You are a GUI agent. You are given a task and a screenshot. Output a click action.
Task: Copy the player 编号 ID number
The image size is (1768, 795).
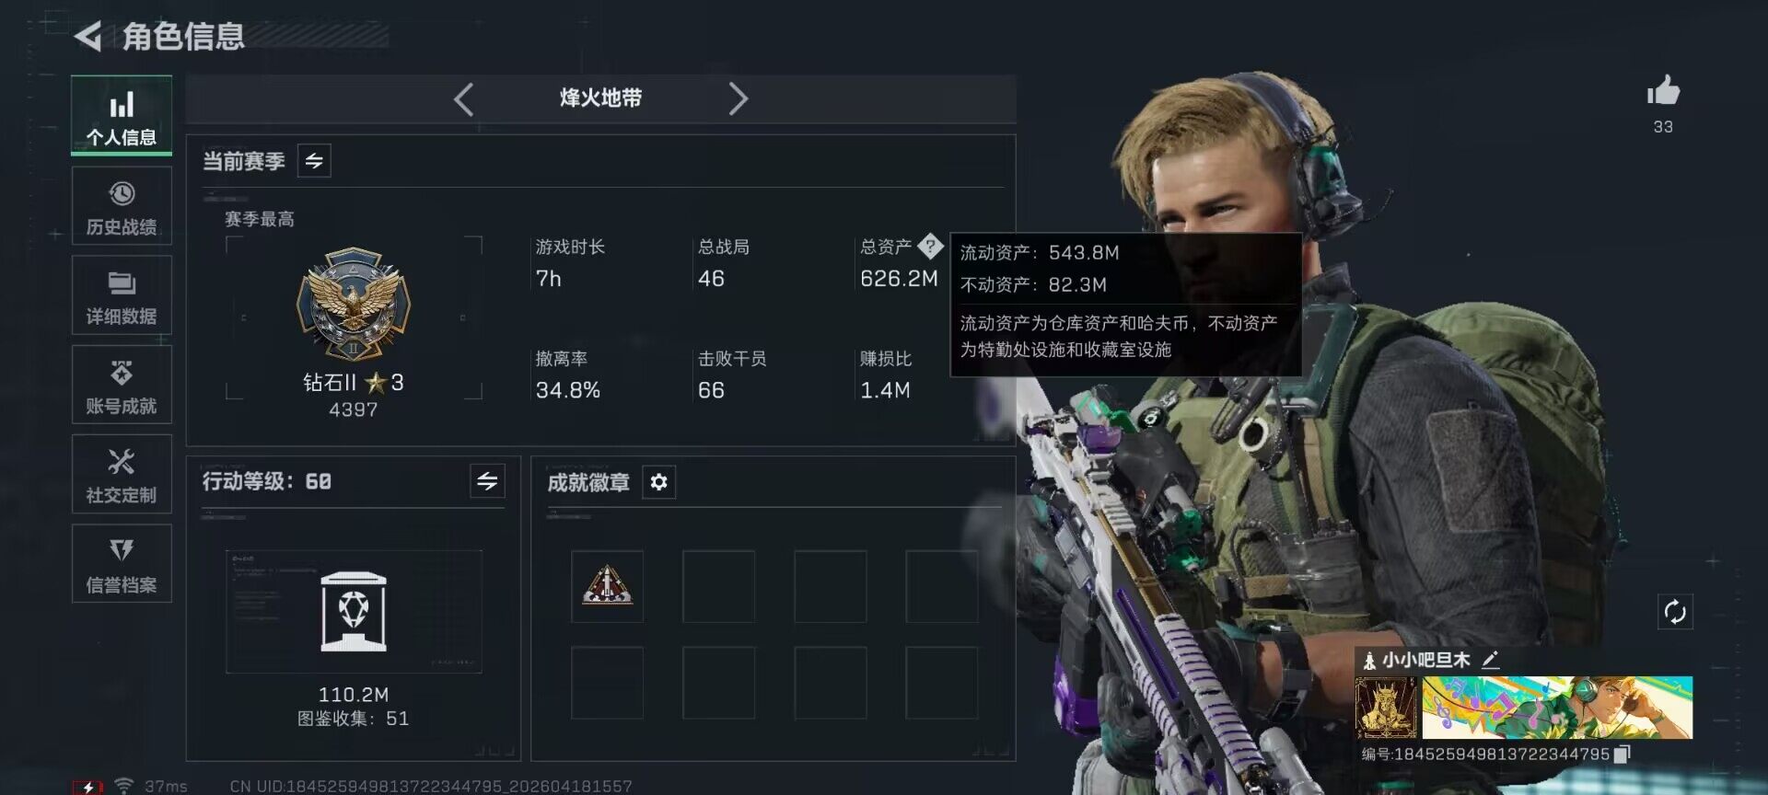[x=1623, y=754]
